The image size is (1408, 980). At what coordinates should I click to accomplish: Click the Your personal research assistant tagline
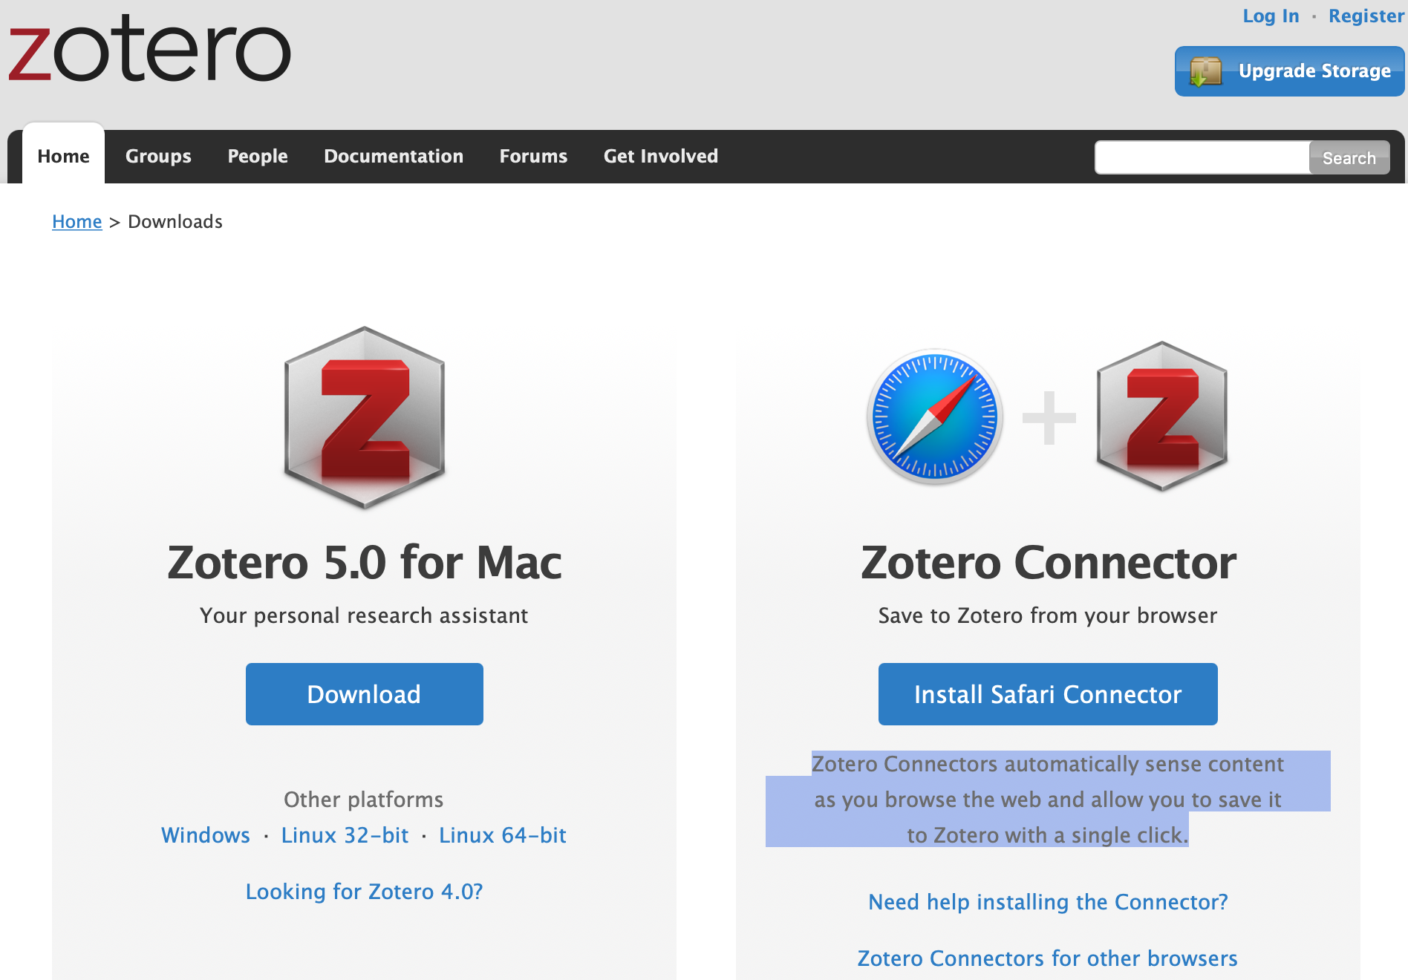tap(365, 615)
